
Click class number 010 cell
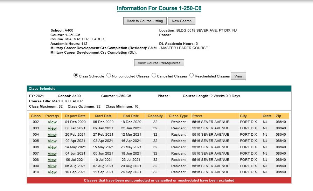pyautogui.click(x=36, y=172)
